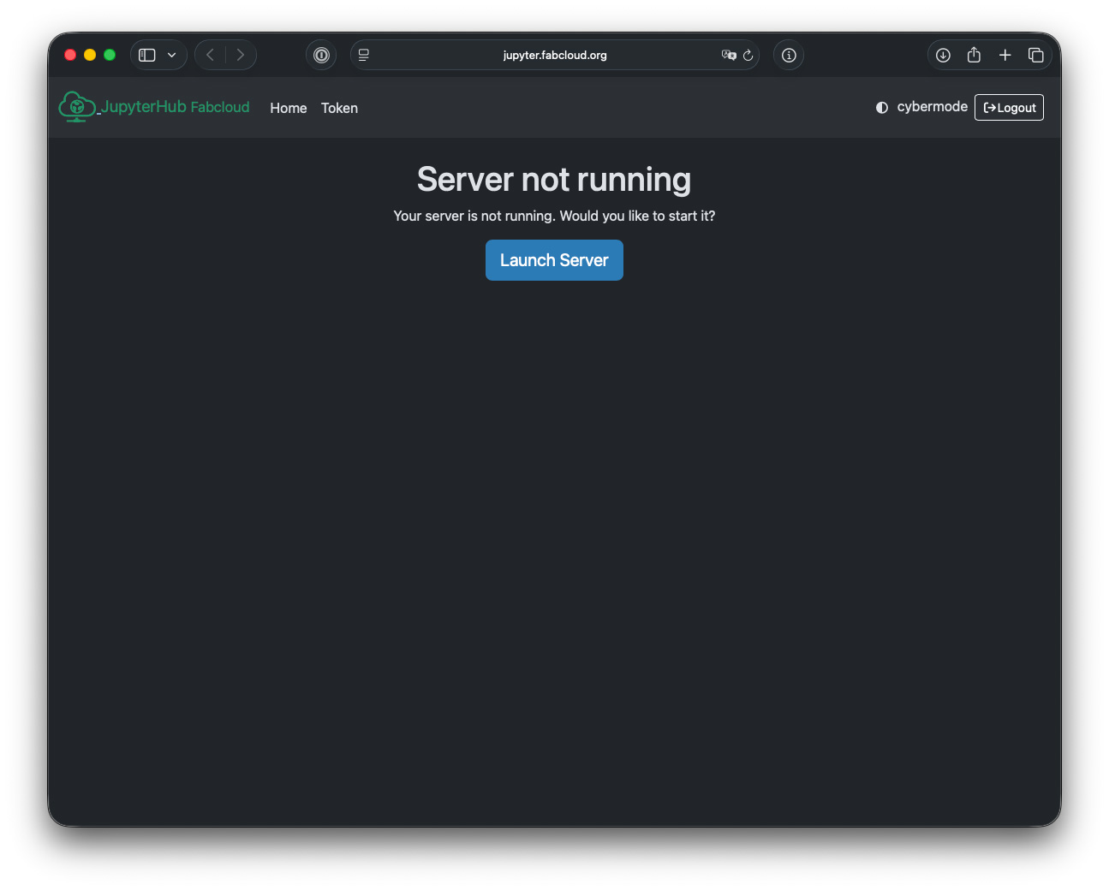
Task: Open the Token page
Action: point(339,108)
